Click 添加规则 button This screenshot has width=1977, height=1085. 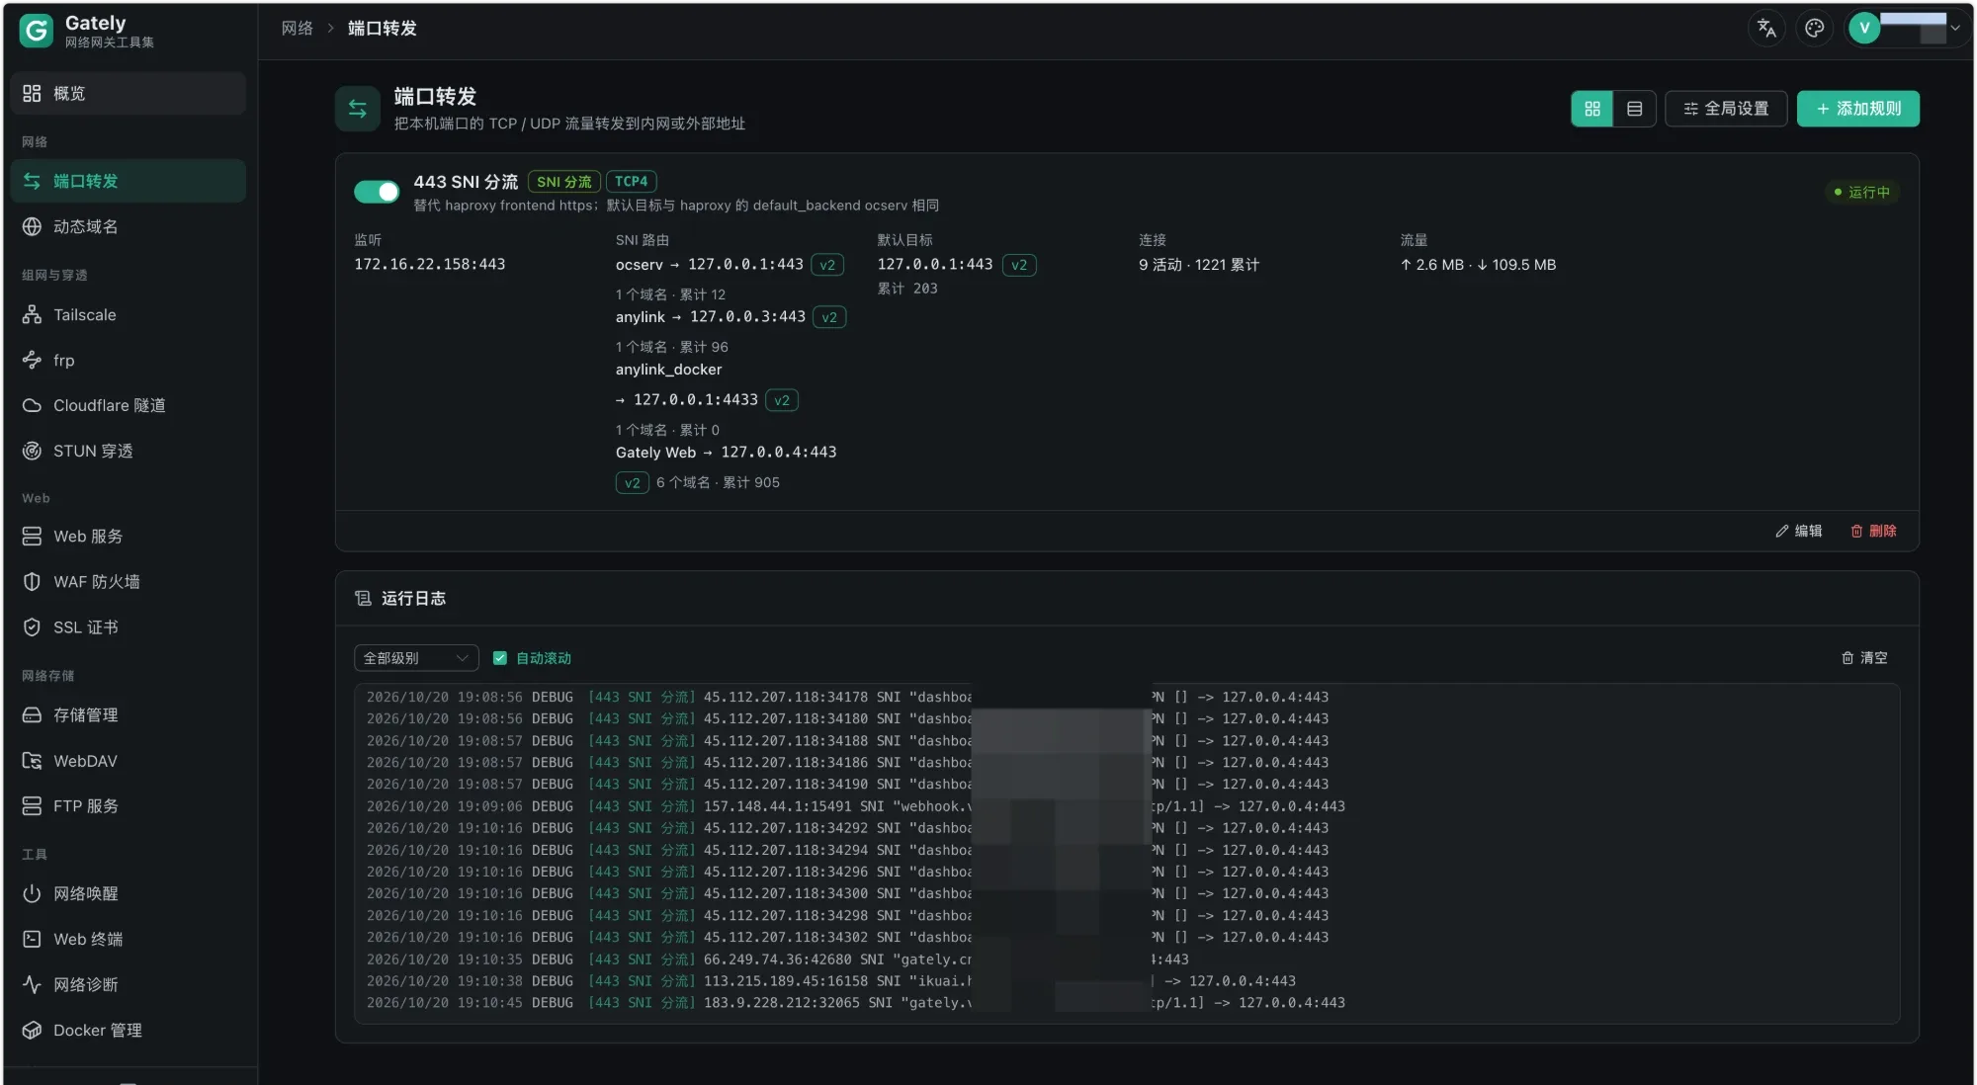coord(1858,109)
